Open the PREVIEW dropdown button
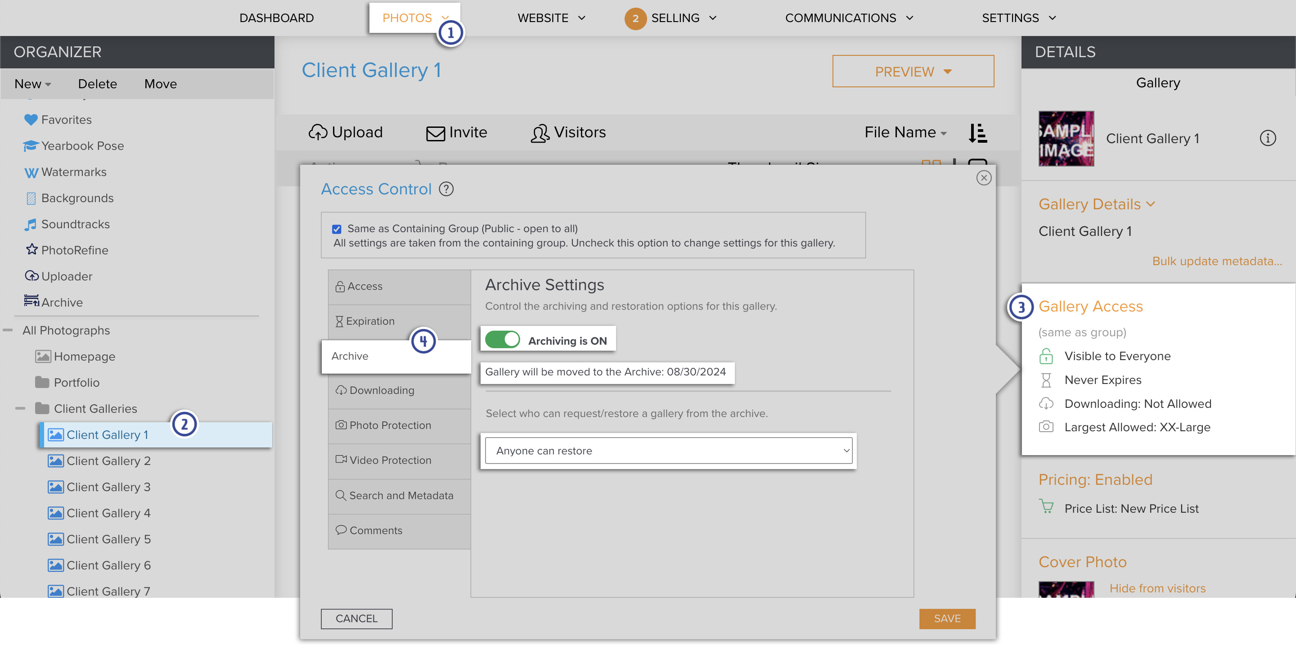This screenshot has height=650, width=1296. [x=913, y=72]
